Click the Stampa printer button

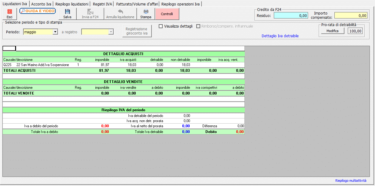pyautogui.click(x=146, y=14)
